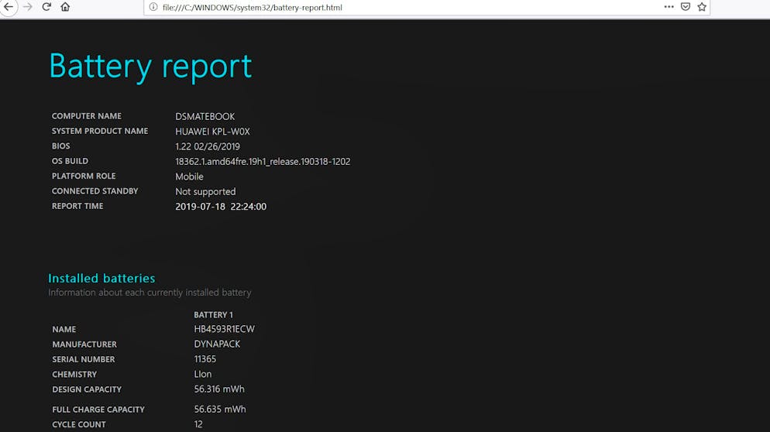Click the Battery report heading

[x=150, y=67]
